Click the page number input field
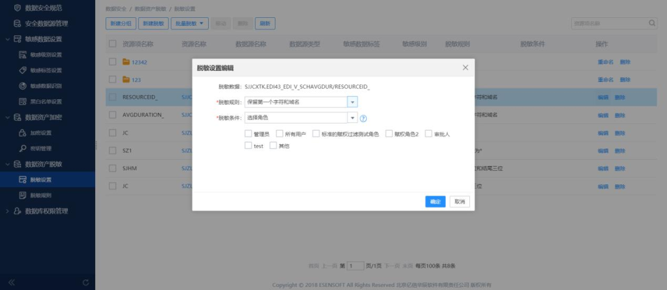 coord(355,266)
